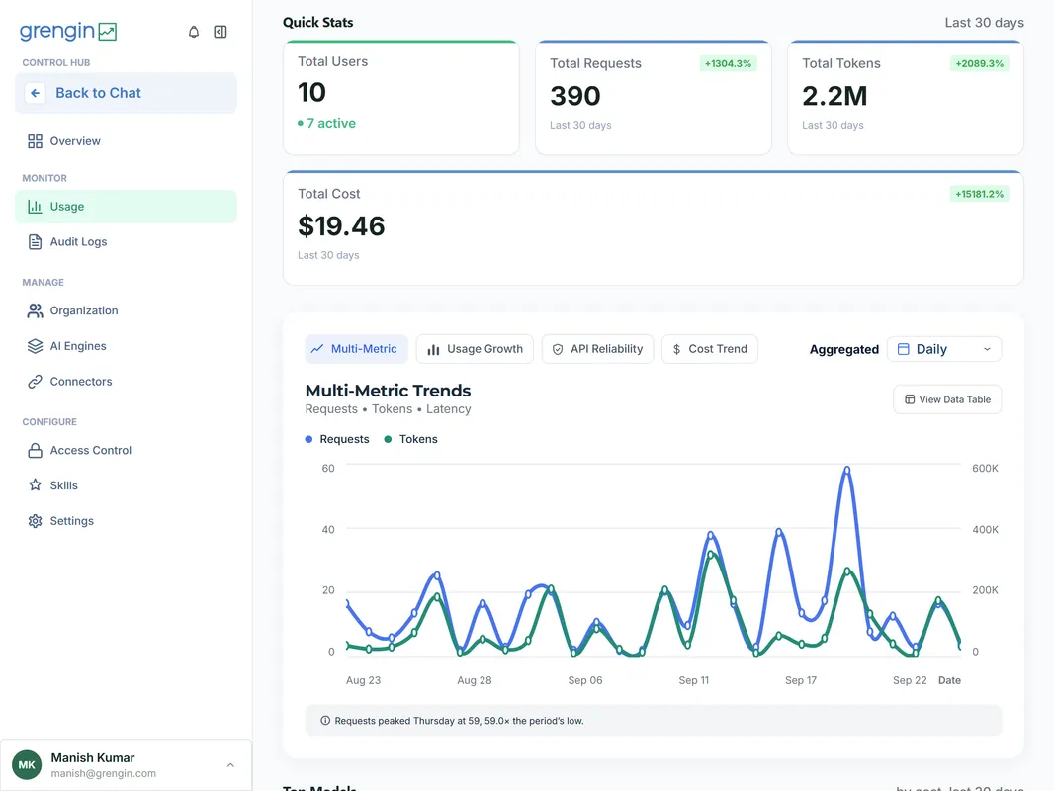Click the Skills star icon

click(35, 485)
